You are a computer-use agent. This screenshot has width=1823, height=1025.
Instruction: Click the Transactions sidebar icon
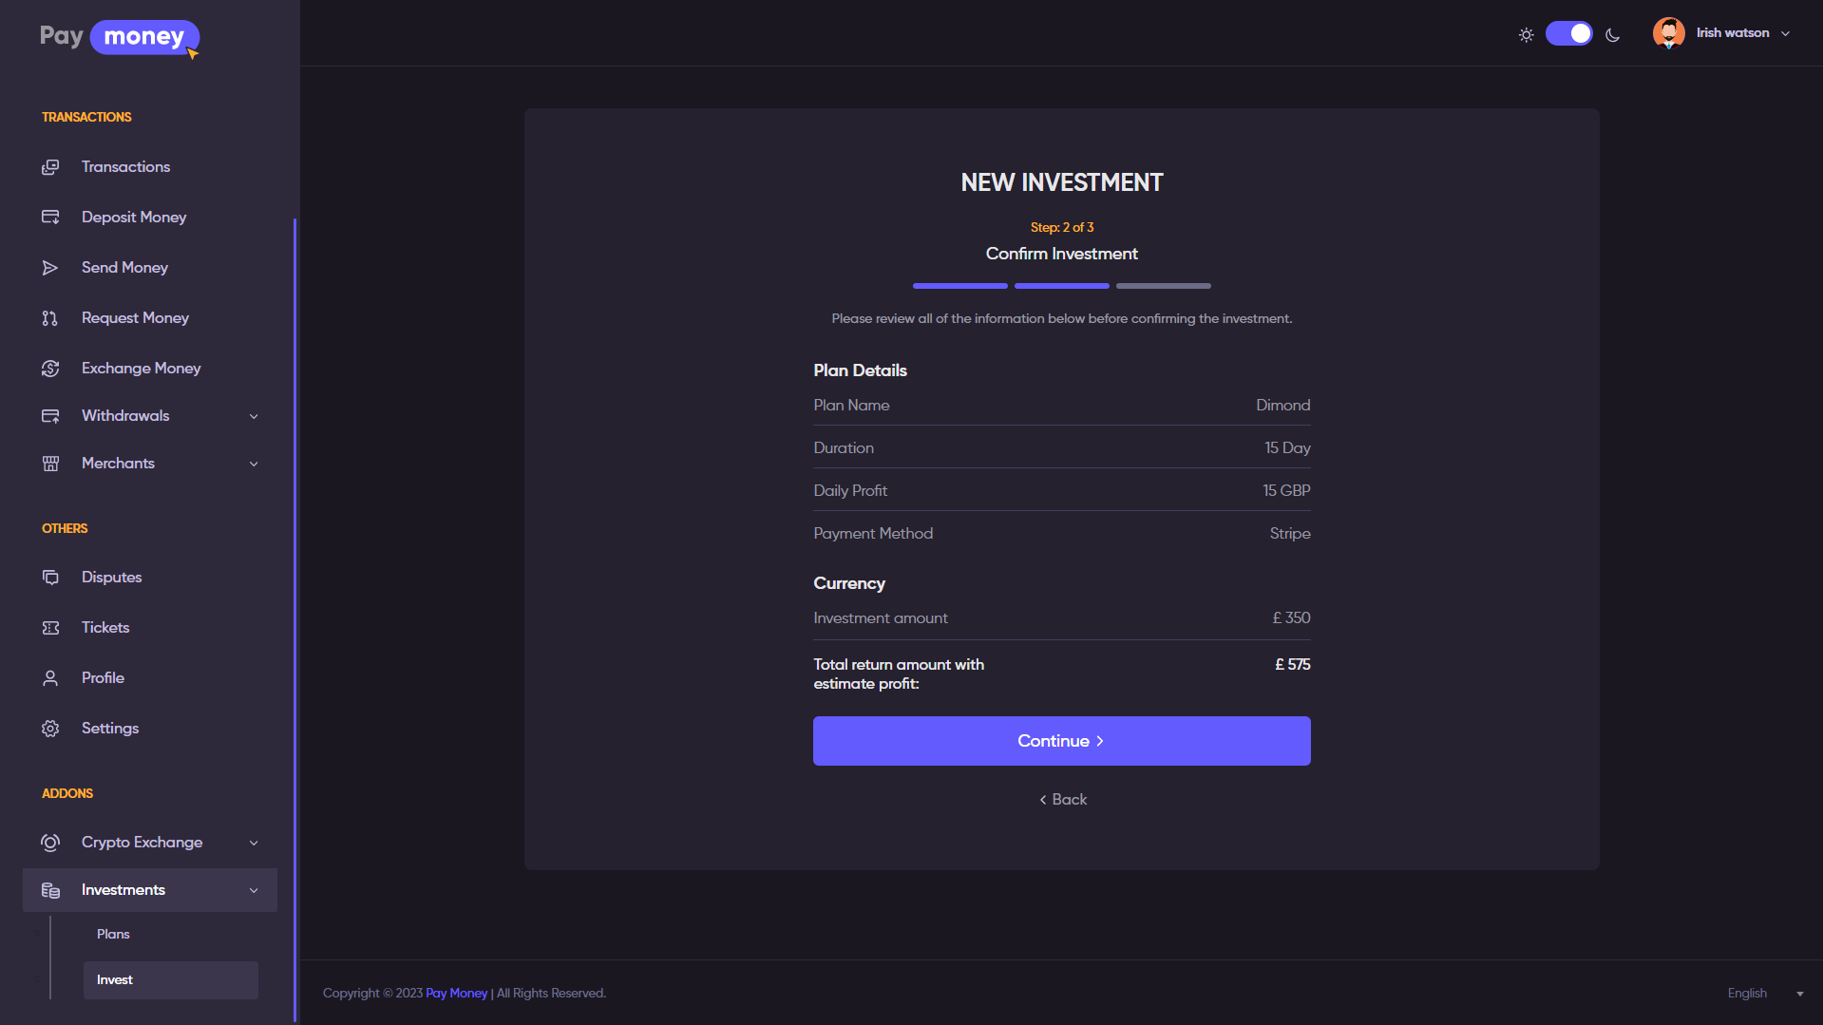click(x=50, y=167)
